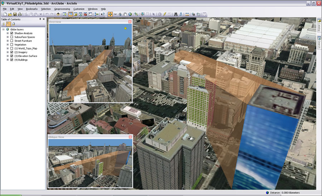Open the Windows menu
The image size is (322, 196).
(x=93, y=9)
